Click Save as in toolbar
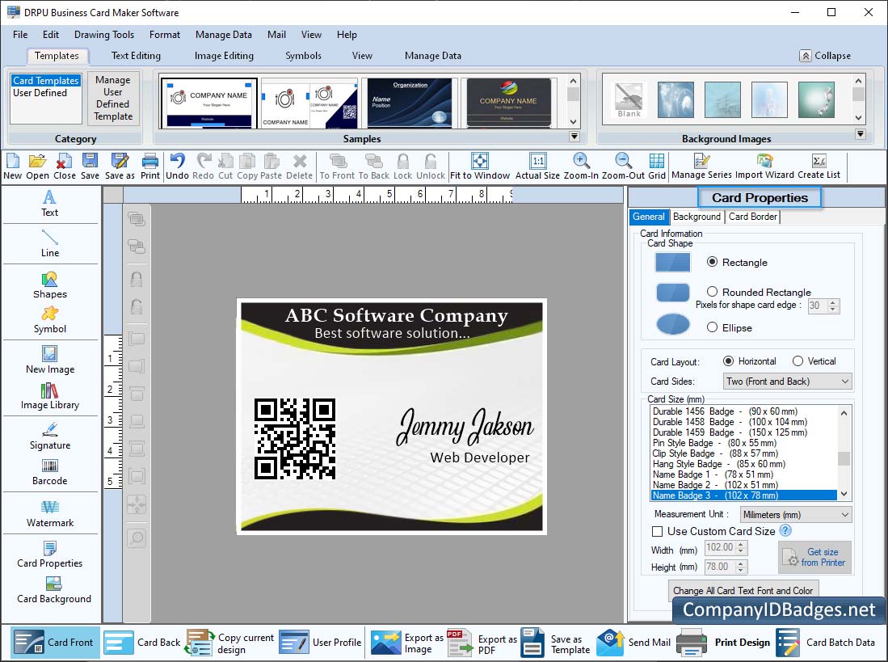Viewport: 888px width, 662px height. click(x=120, y=167)
